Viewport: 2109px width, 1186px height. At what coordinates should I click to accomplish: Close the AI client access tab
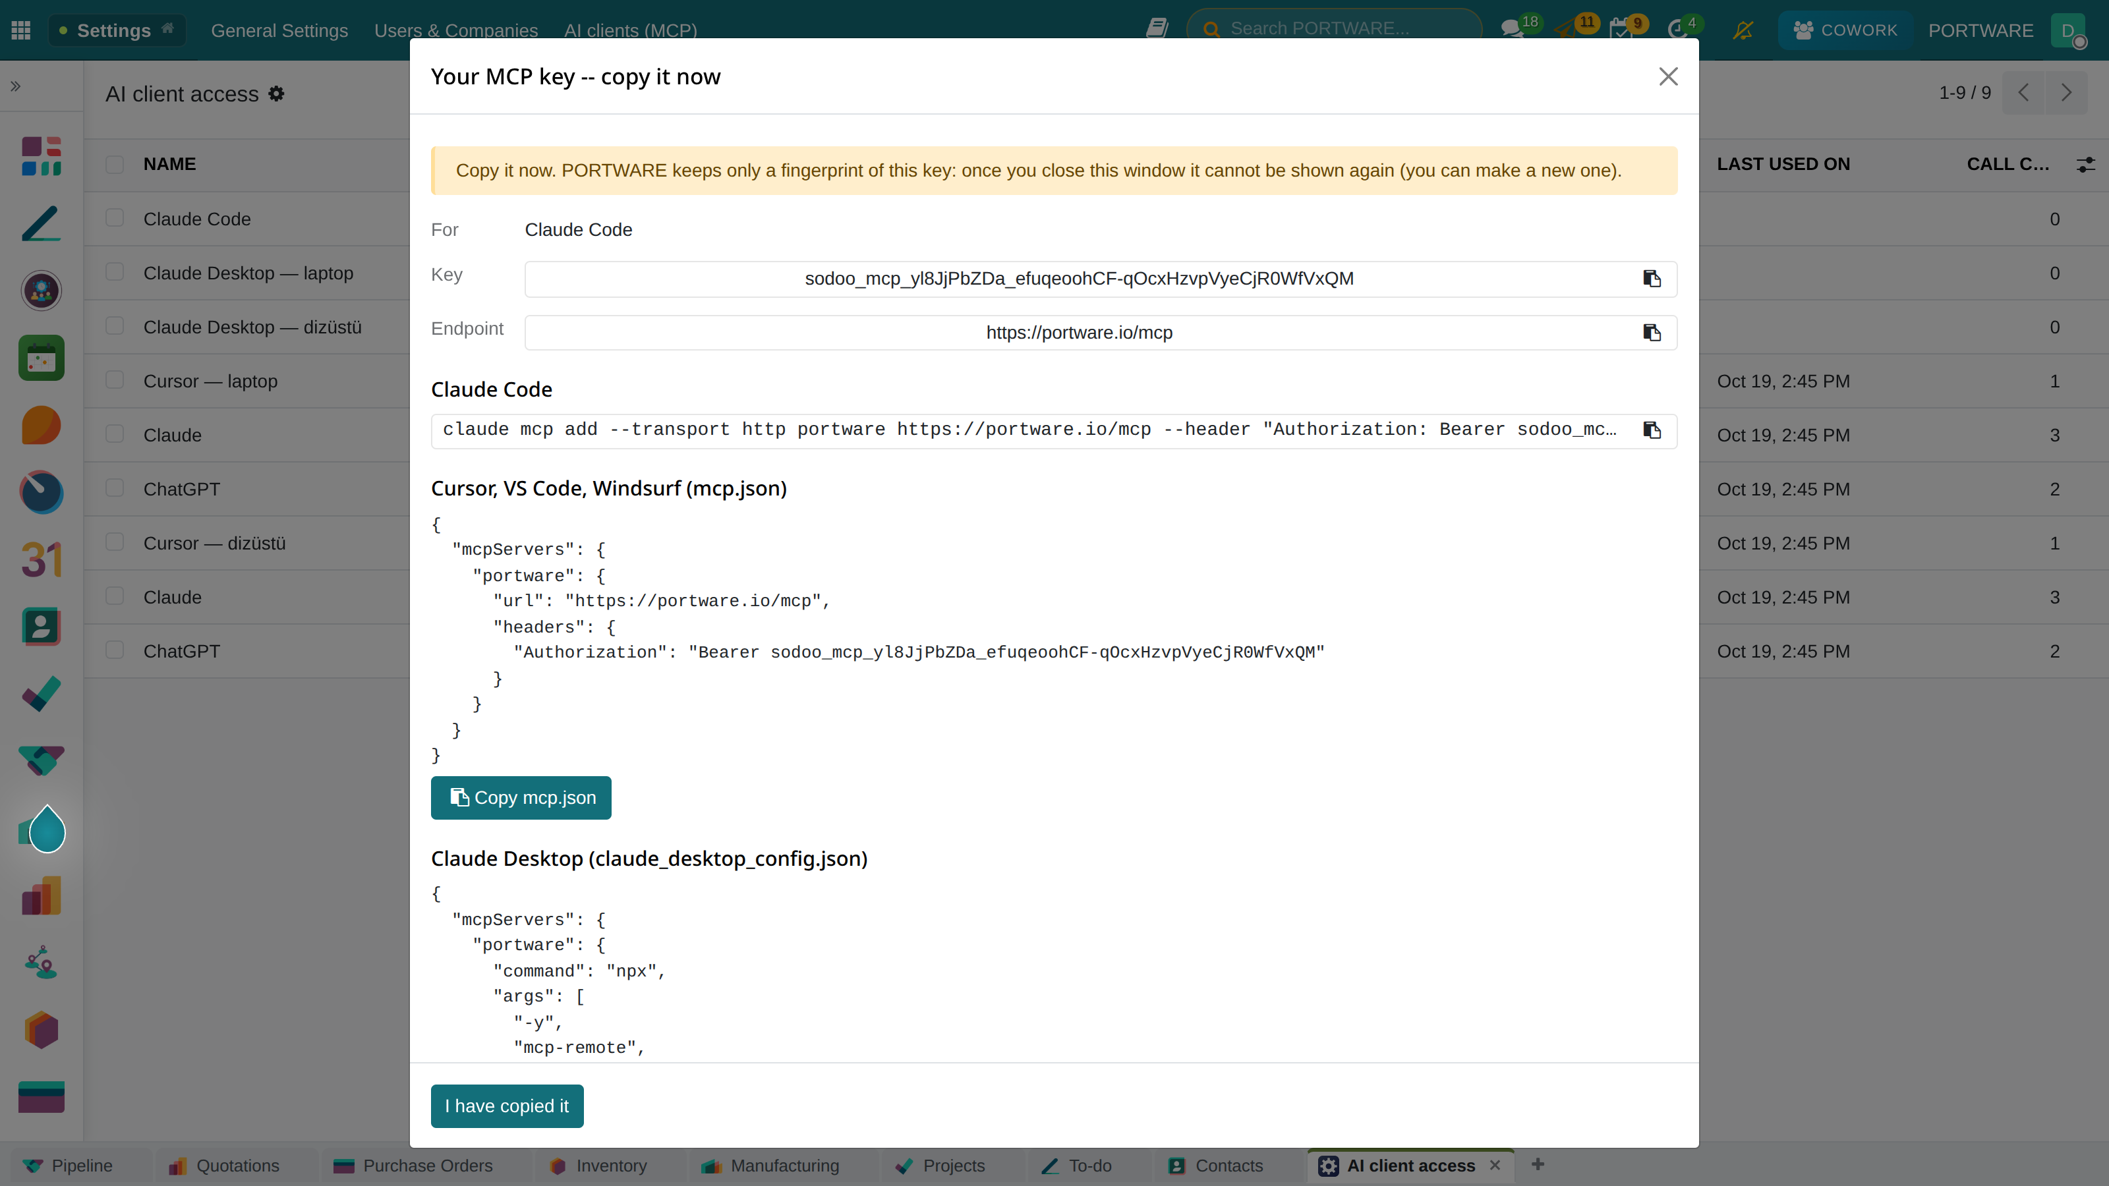(x=1495, y=1165)
